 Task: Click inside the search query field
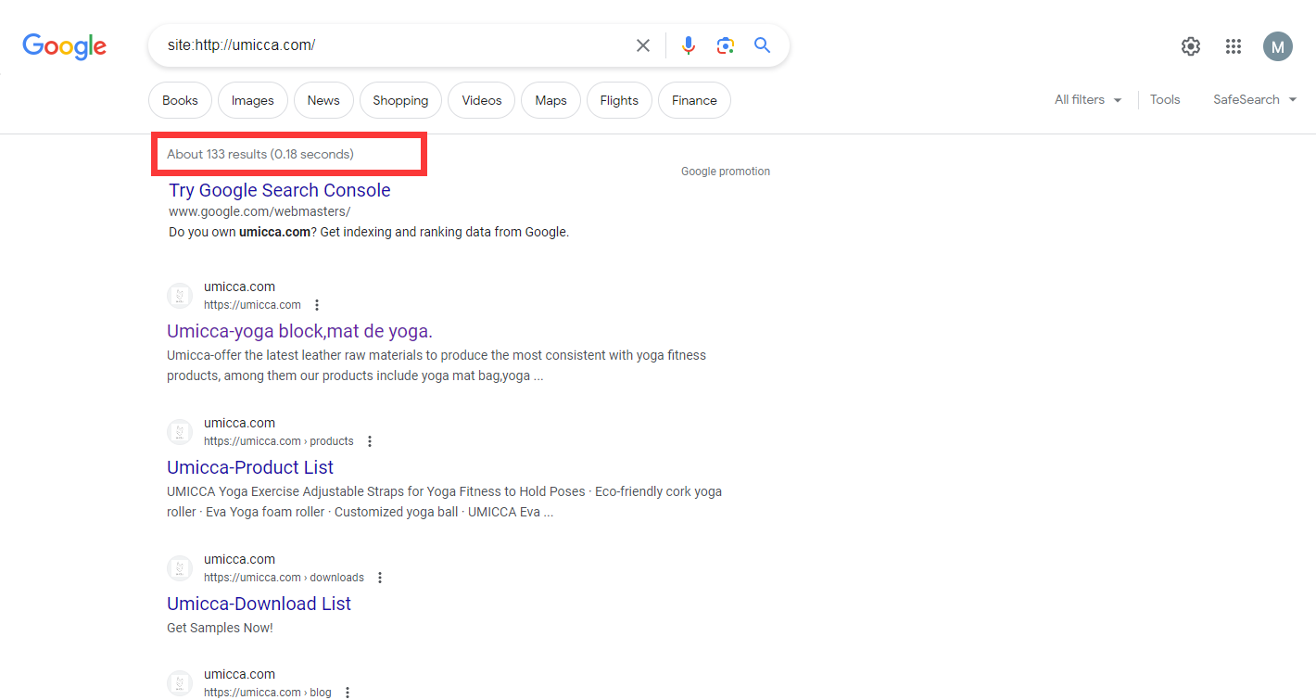click(389, 45)
